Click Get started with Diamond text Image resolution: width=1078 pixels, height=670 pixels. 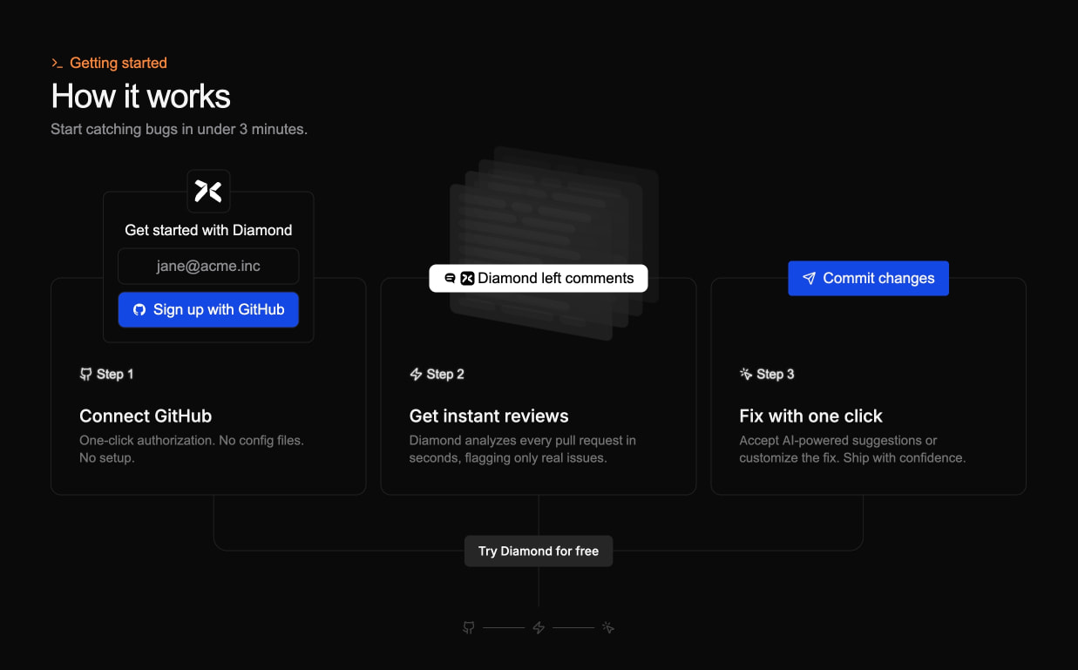(x=208, y=230)
